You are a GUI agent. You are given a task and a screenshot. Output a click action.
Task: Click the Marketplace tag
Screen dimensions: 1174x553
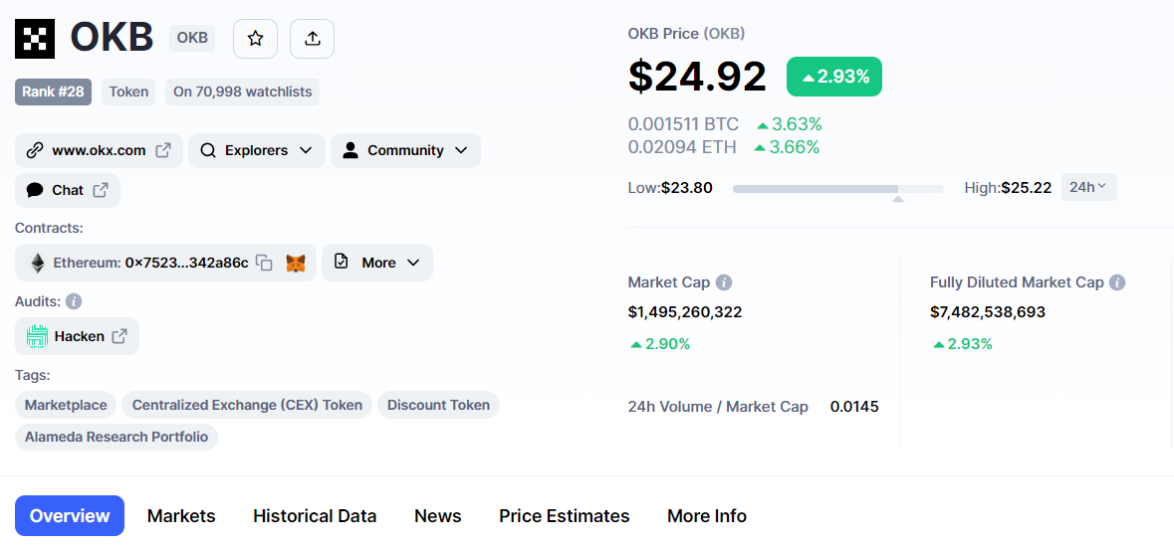(66, 405)
